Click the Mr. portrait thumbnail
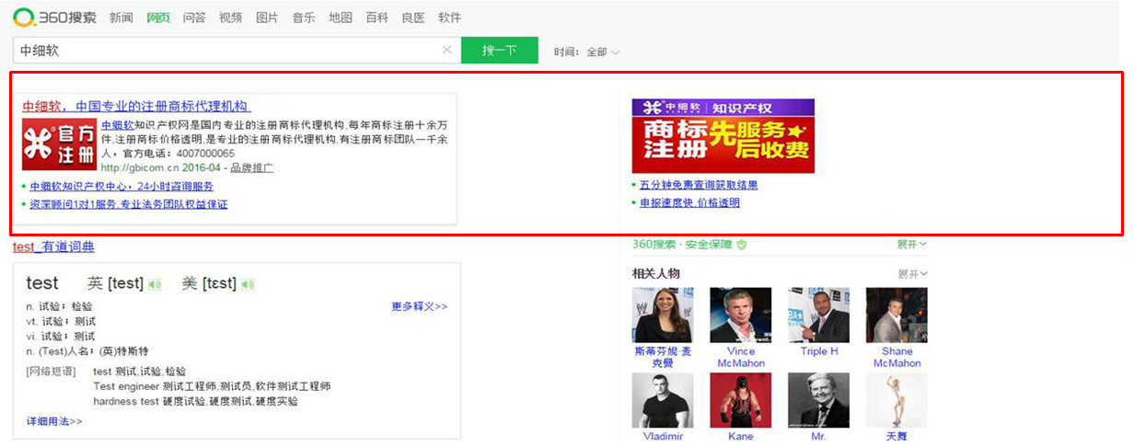1134x447 pixels. pos(819,400)
